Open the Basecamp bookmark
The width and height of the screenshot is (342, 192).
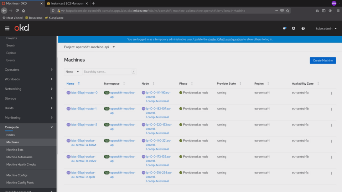(34, 18)
